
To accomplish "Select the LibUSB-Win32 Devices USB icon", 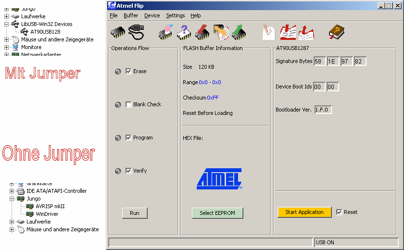I will pyautogui.click(x=15, y=24).
